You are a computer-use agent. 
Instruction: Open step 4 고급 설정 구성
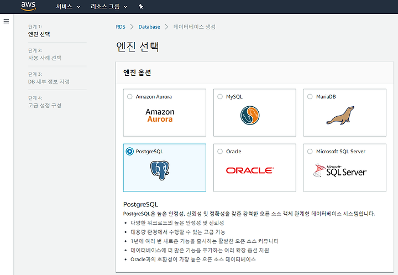[45, 106]
